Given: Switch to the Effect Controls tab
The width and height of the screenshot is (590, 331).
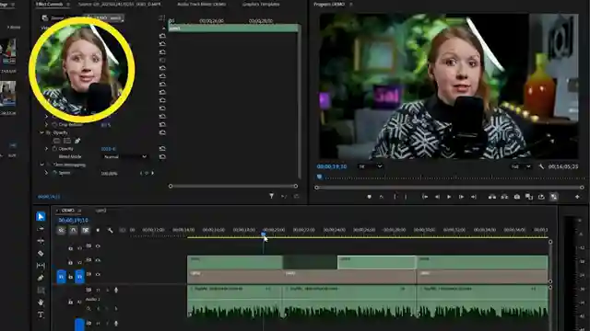Looking at the screenshot, I should (49, 4).
